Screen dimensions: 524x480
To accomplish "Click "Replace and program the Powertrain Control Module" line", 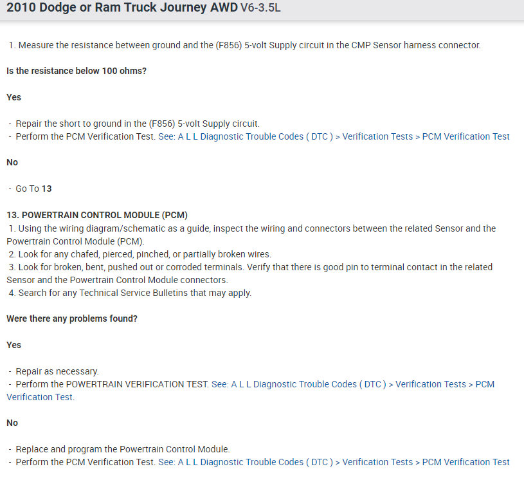I will click(122, 449).
